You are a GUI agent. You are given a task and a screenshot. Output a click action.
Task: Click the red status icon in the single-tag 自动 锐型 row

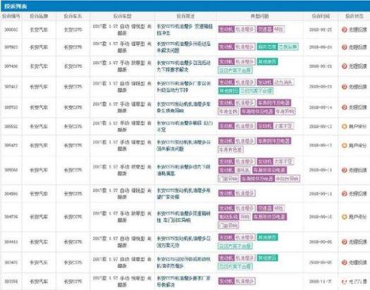click(345, 194)
